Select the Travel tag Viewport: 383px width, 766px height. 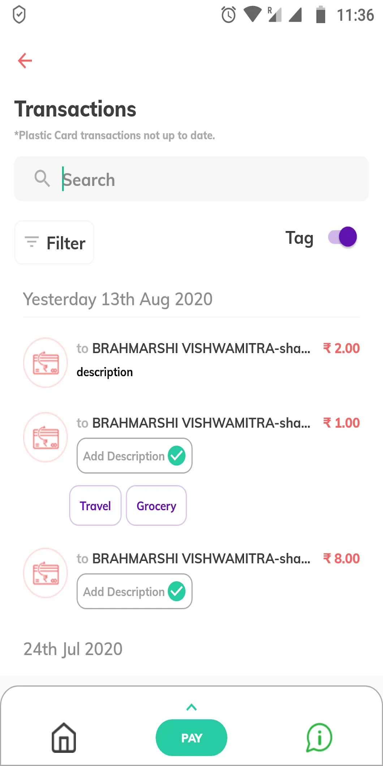95,505
